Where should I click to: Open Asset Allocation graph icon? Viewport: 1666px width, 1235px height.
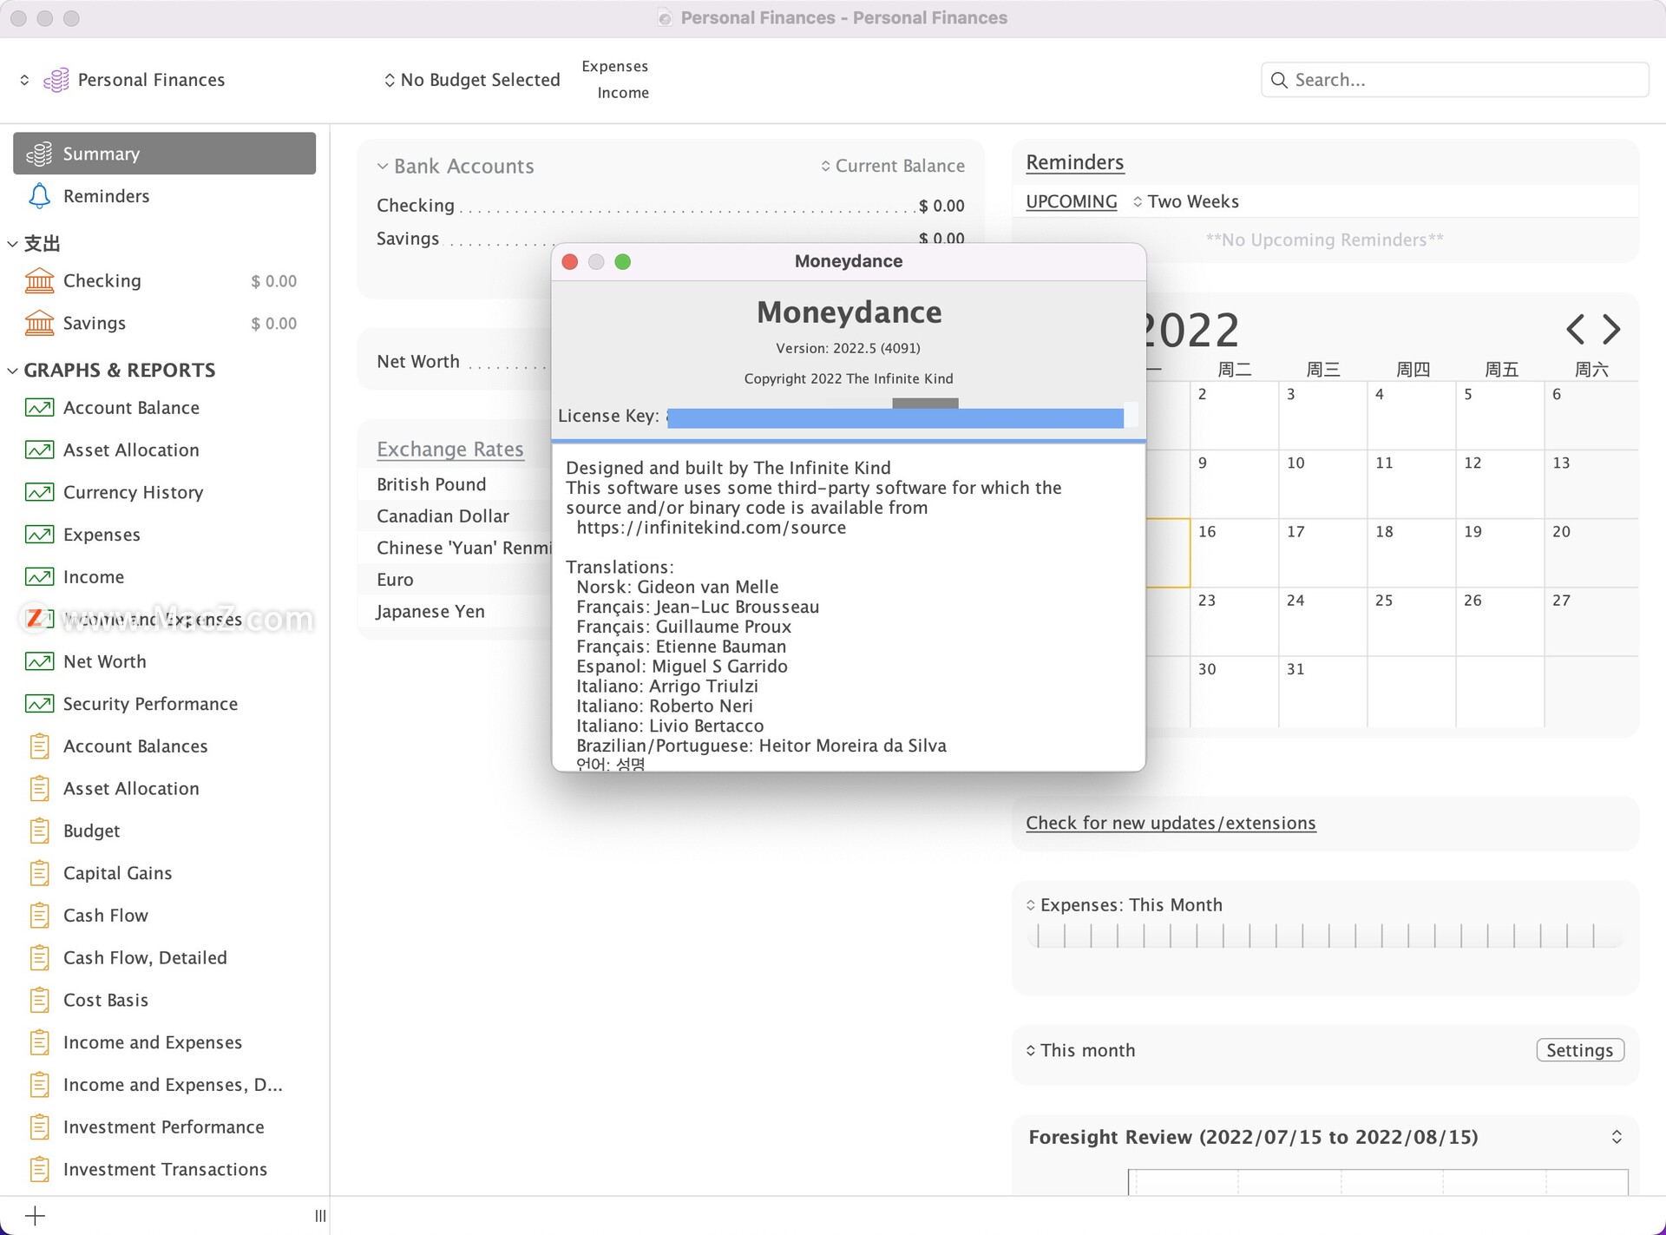(39, 450)
